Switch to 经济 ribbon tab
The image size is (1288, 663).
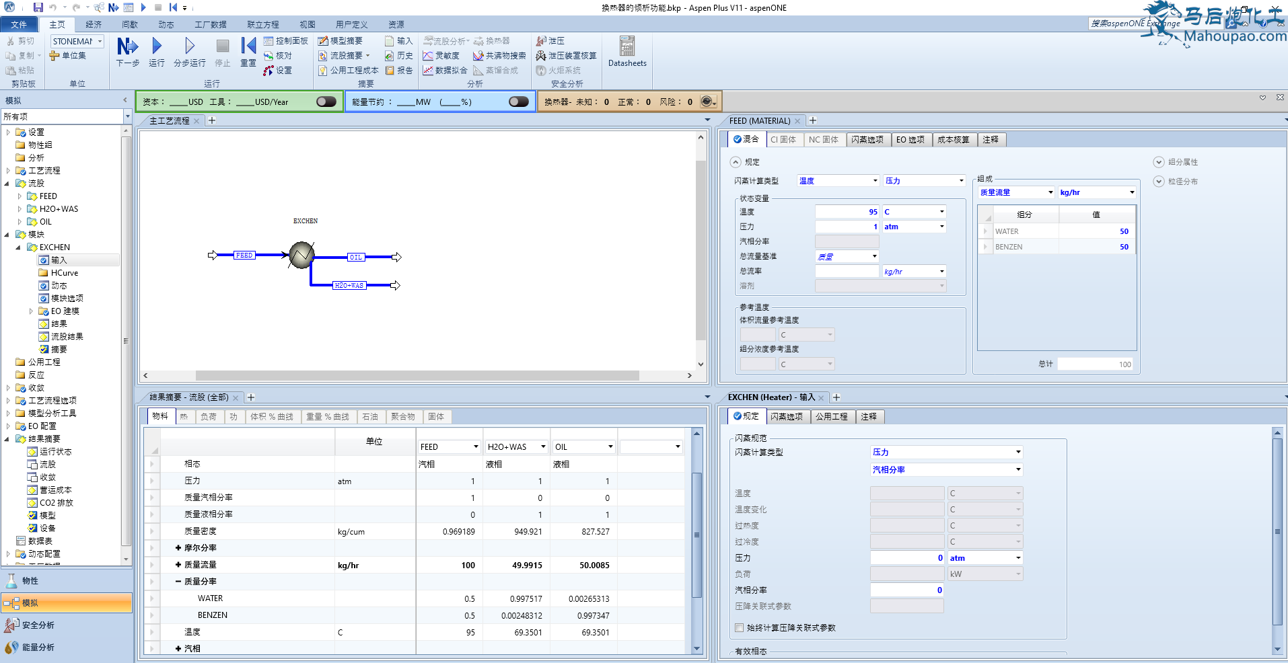pos(94,24)
